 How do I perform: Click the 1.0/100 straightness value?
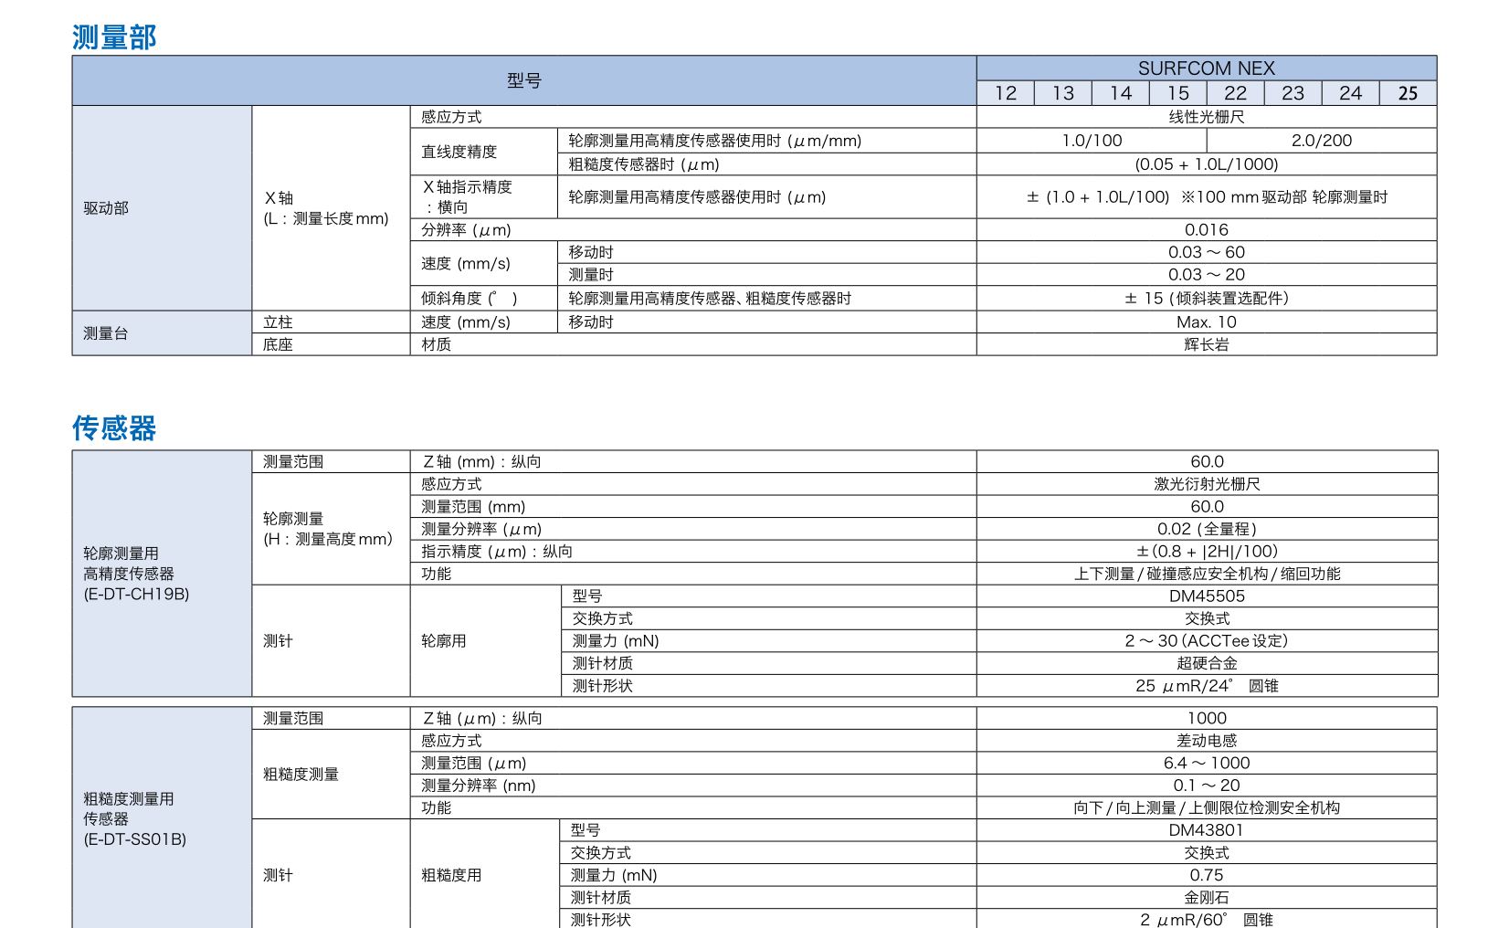pos(1092,141)
